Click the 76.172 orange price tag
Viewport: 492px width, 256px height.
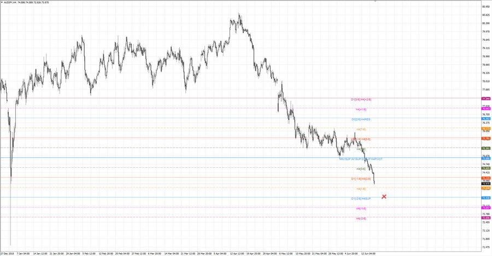pyautogui.click(x=486, y=129)
